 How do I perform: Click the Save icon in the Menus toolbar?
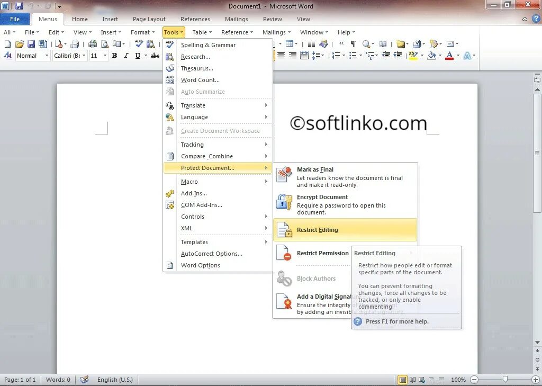[x=31, y=44]
